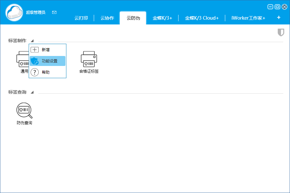Choose 帮助 from the dropdown menu
The height and width of the screenshot is (193, 290).
48,72
